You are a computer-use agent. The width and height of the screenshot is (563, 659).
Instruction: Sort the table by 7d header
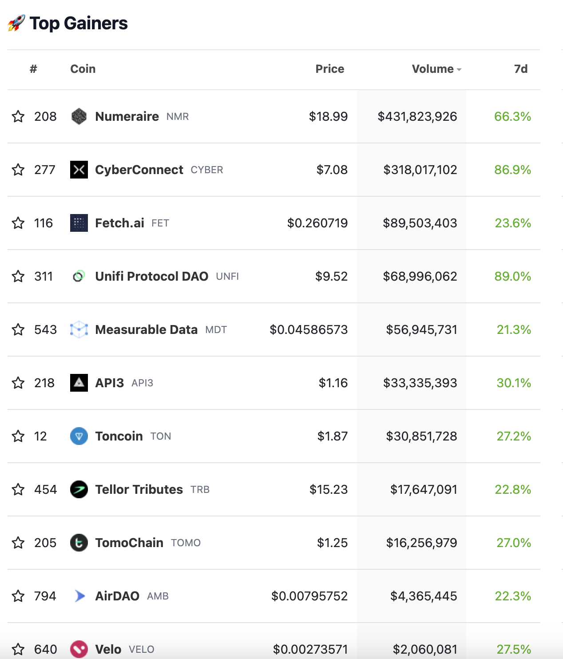tap(520, 69)
